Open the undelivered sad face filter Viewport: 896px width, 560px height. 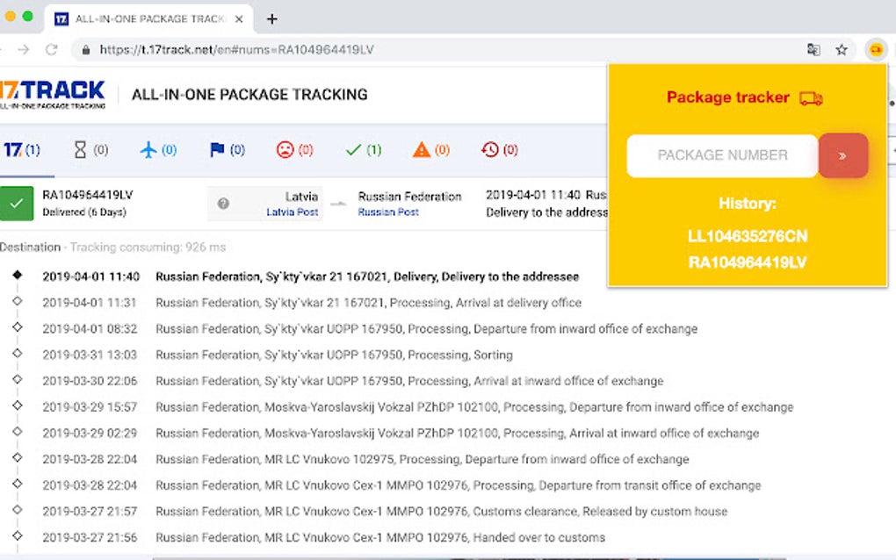[x=294, y=150]
